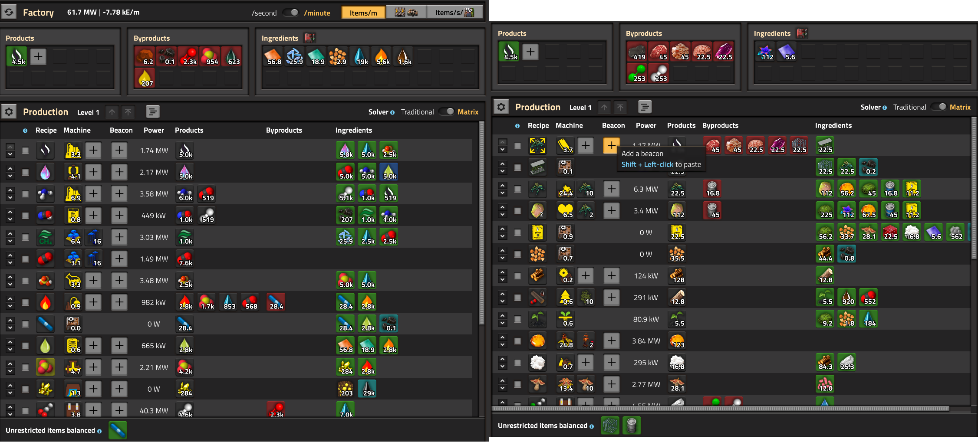Click the left window vertical scrollbar
The height and width of the screenshot is (442, 978).
click(x=481, y=223)
